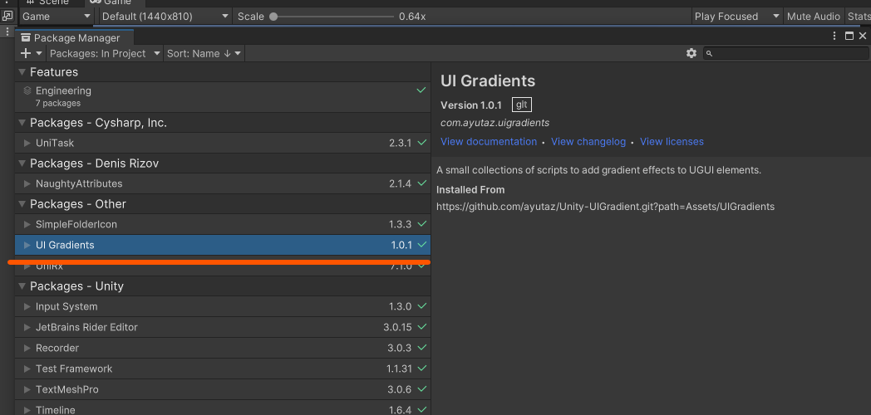
Task: Expand the NaughtyAttributes package entry
Action: [27, 183]
